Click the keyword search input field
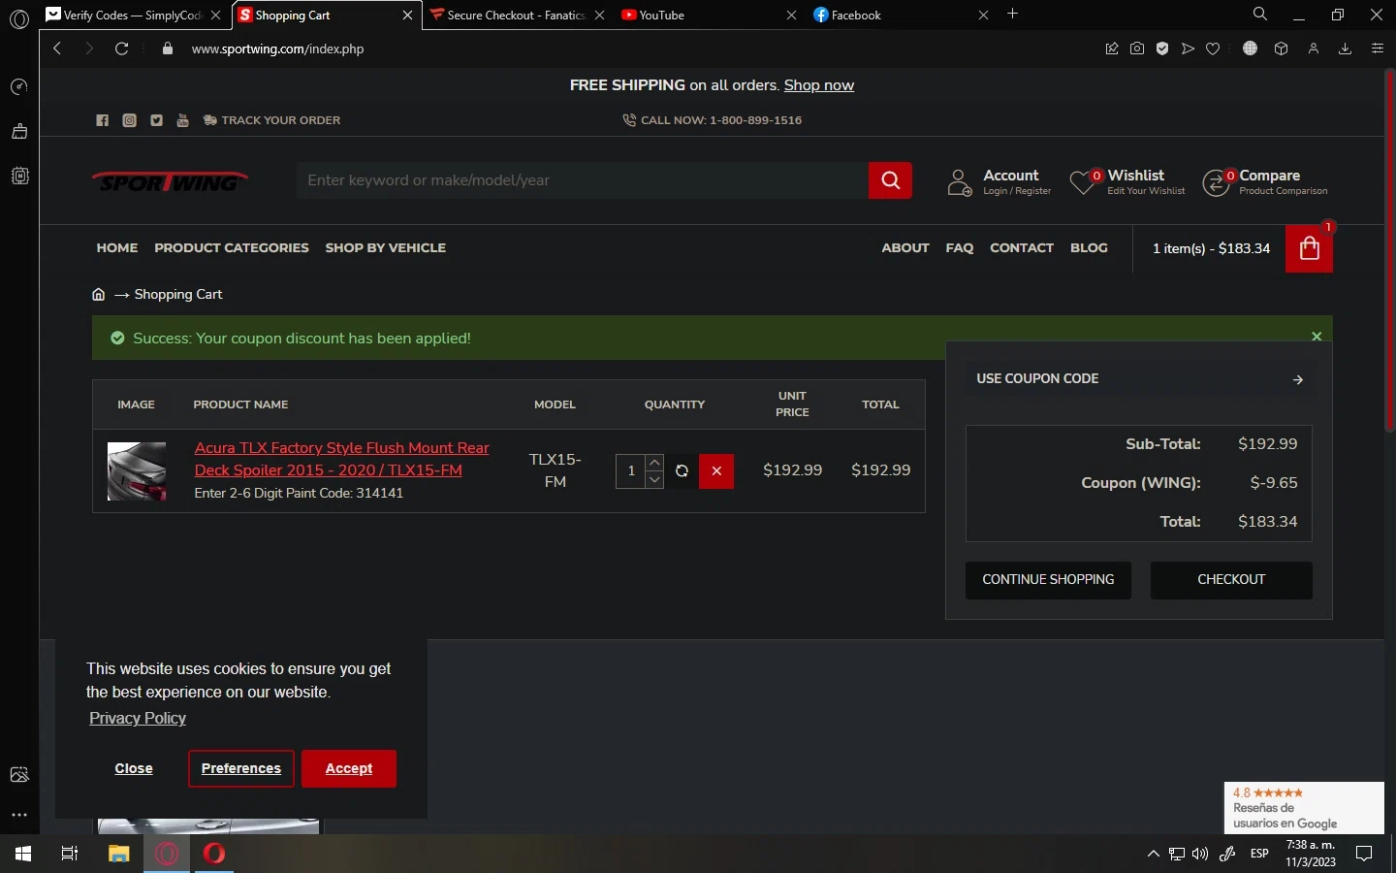This screenshot has height=873, width=1396. coord(583,180)
